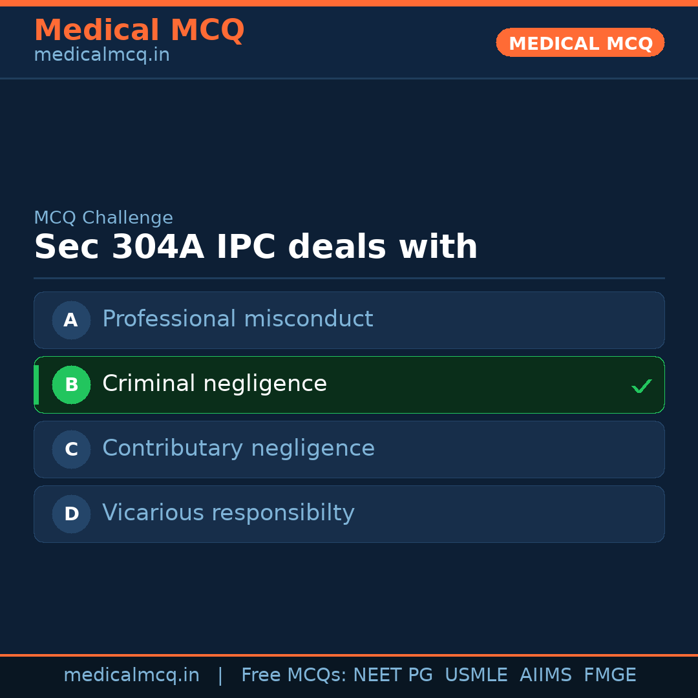Click the AIIMS footer label
Screen dimensions: 698x698
click(545, 675)
